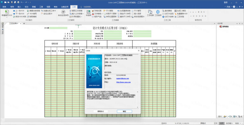Open the 风格 style dropdown

(x=229, y=7)
